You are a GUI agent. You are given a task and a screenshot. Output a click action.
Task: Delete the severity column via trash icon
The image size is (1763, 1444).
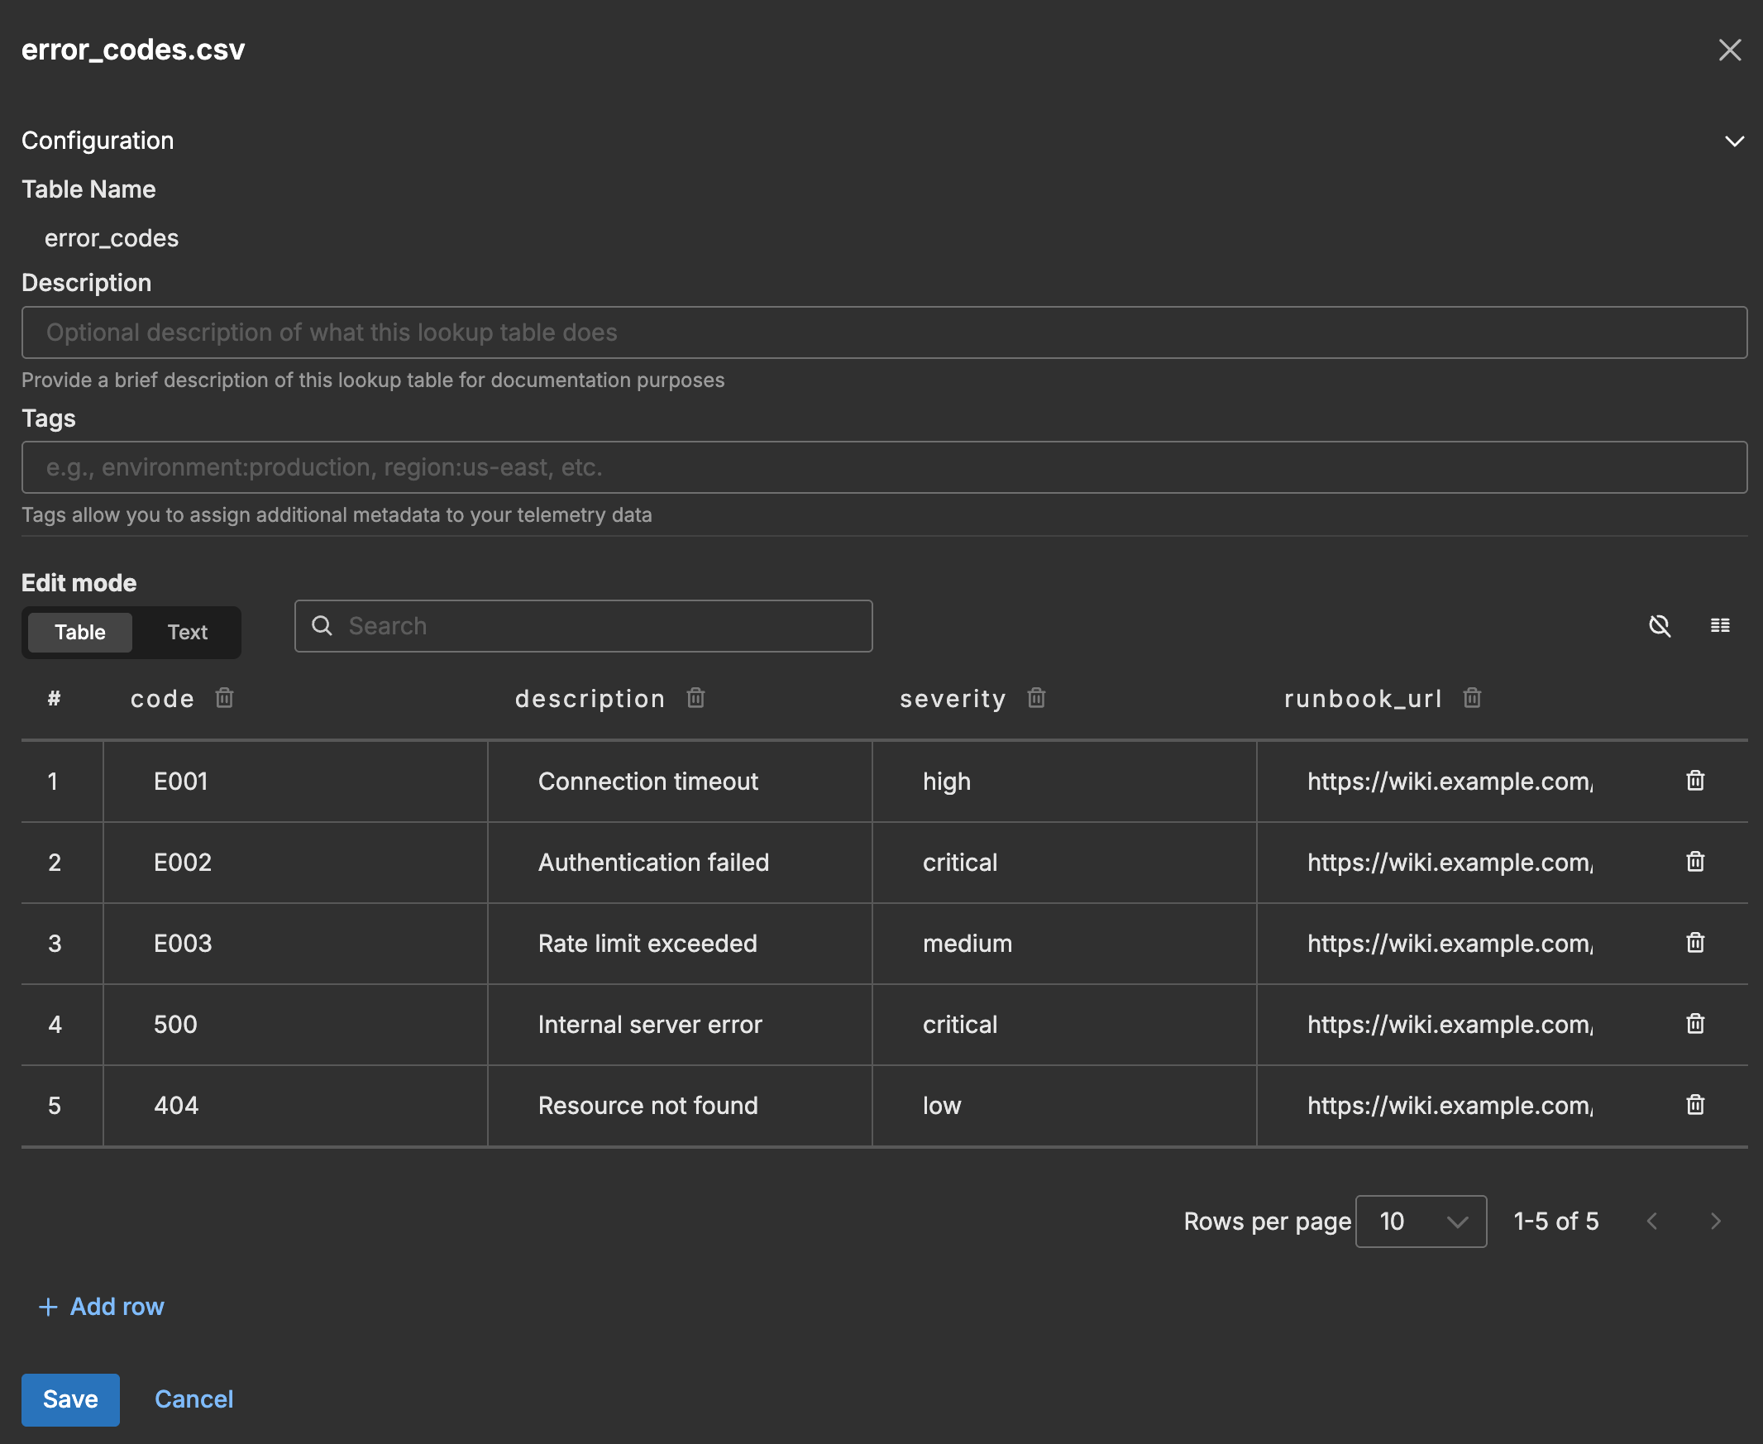(1036, 698)
